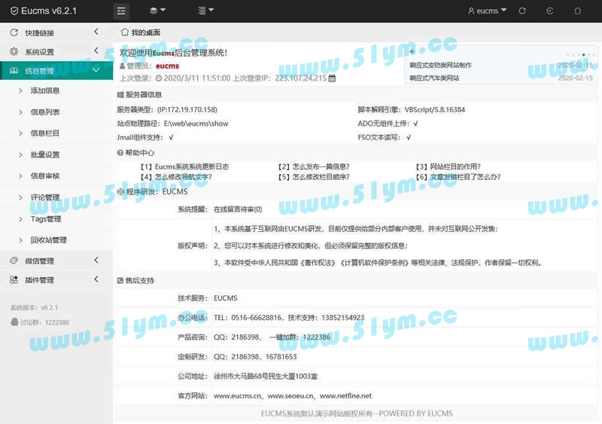602x424 pixels.
Task: Expand the 插件管理 sidebar section
Action: (56, 279)
